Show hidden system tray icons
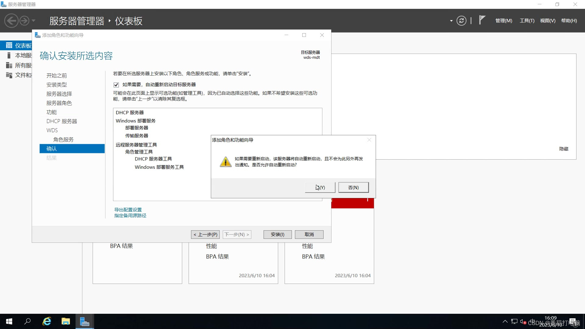The height and width of the screenshot is (329, 585). click(505, 321)
